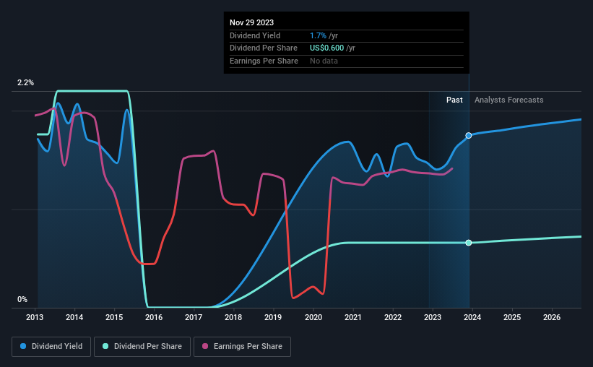593x367 pixels.
Task: Toggle the Earnings Per Share legend button
Action: (242, 347)
